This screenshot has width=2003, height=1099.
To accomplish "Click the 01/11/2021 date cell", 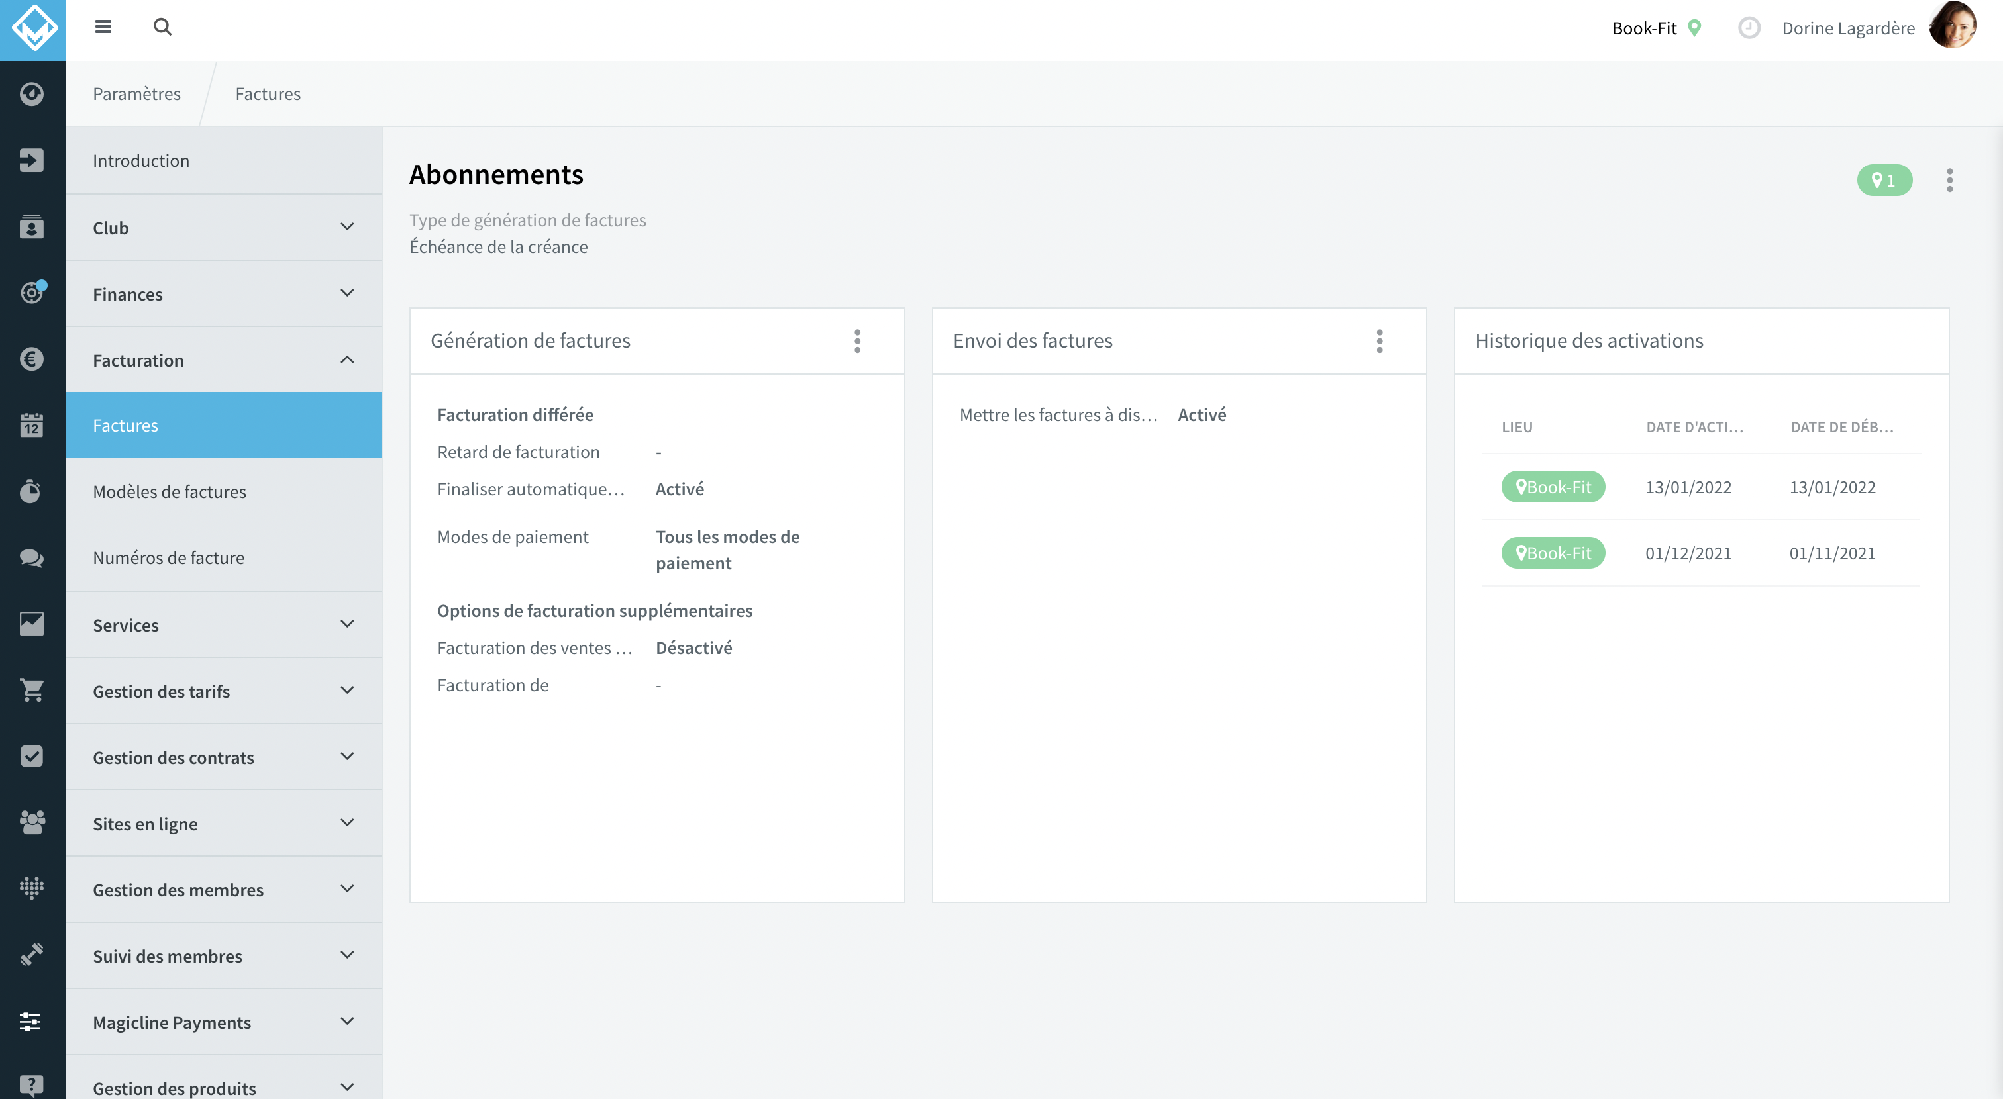I will 1832,553.
